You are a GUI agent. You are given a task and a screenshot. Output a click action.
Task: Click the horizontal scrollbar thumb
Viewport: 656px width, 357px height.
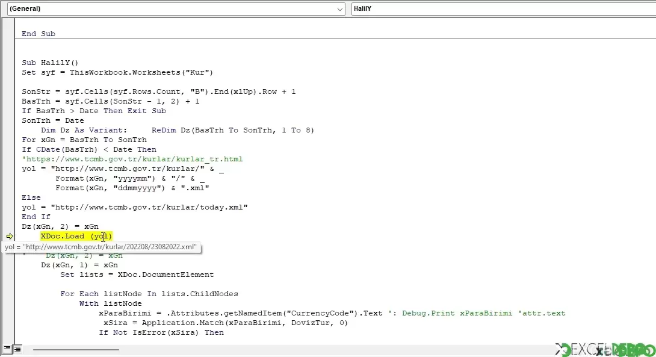[x=76, y=349]
